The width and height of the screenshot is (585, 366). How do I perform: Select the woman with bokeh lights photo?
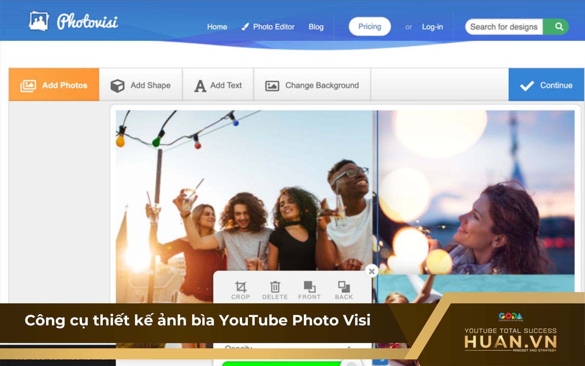click(x=476, y=192)
